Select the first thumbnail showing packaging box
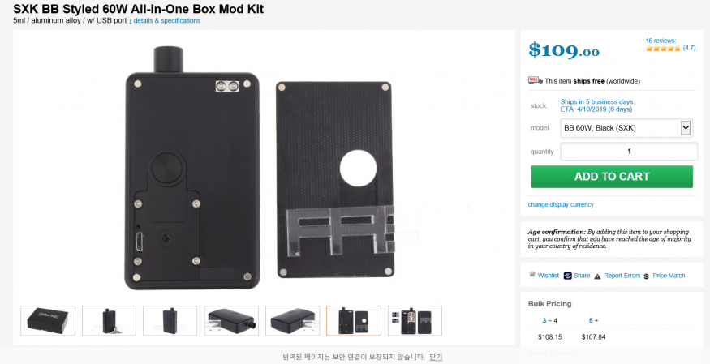 48,320
